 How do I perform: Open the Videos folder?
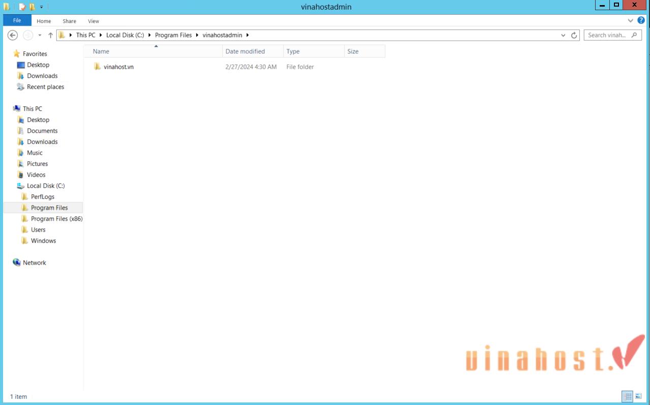click(x=36, y=175)
